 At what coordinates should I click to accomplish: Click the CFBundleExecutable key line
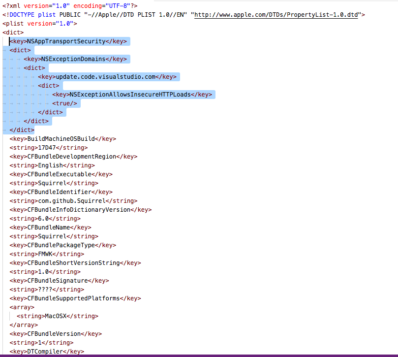tap(61, 174)
